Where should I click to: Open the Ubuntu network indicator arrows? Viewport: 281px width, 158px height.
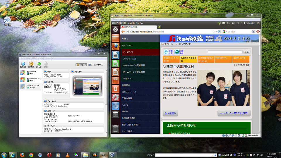coord(229,23)
